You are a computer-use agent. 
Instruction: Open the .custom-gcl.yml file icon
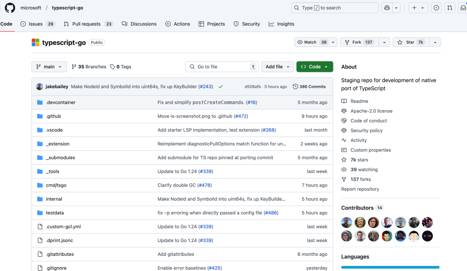[40, 226]
